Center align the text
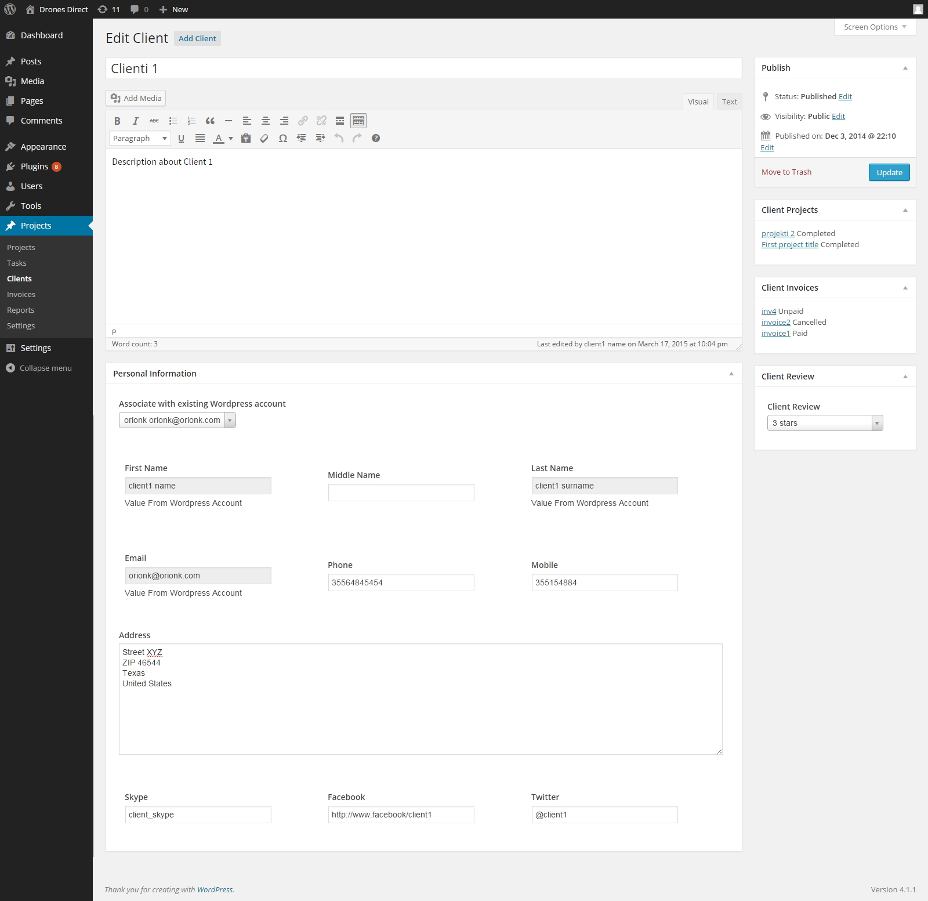Image resolution: width=928 pixels, height=901 pixels. tap(266, 121)
